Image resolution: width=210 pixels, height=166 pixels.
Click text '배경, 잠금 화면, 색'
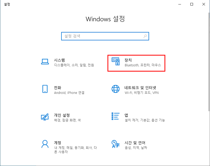pos(67,120)
